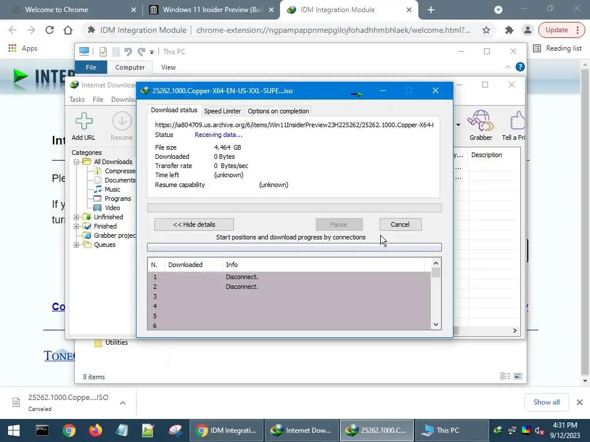The height and width of the screenshot is (442, 590).
Task: Open the Windows Start button
Action: pos(14,430)
